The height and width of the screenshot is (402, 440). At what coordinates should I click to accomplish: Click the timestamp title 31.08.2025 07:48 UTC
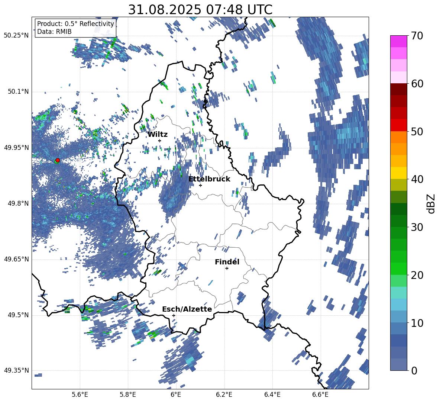(x=200, y=10)
